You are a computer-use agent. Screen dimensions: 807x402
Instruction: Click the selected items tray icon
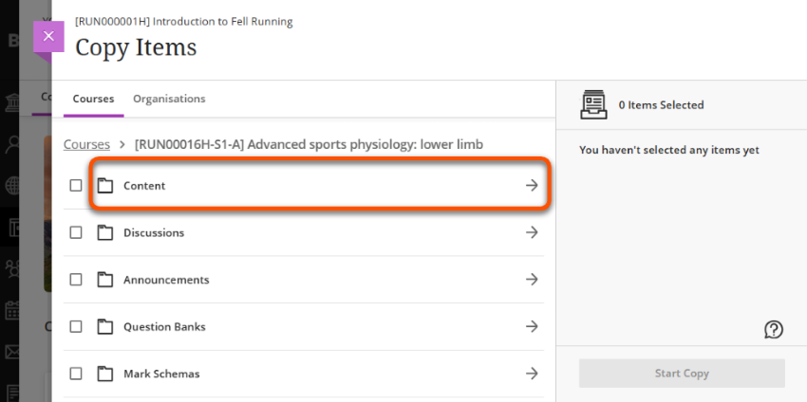click(594, 104)
